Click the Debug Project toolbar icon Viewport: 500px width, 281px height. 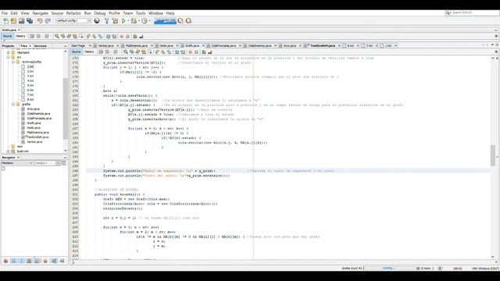134,21
